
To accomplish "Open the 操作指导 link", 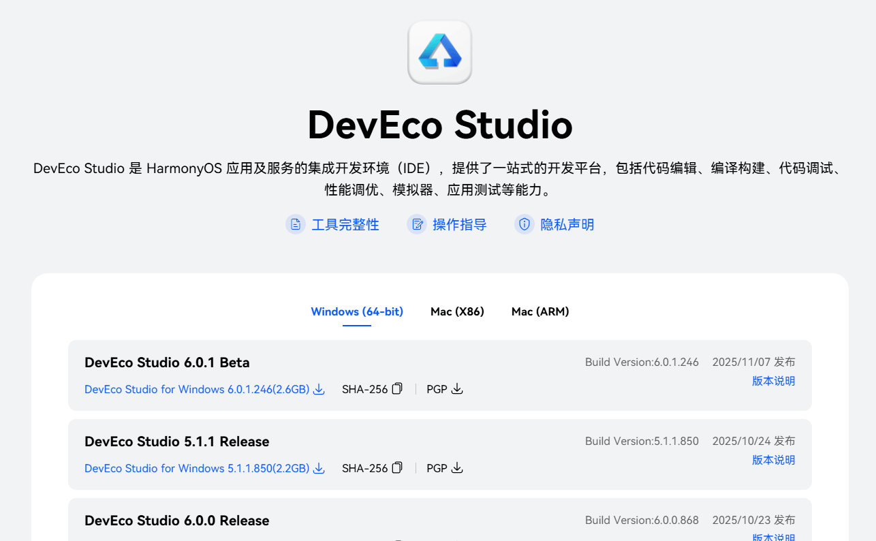I will [460, 224].
